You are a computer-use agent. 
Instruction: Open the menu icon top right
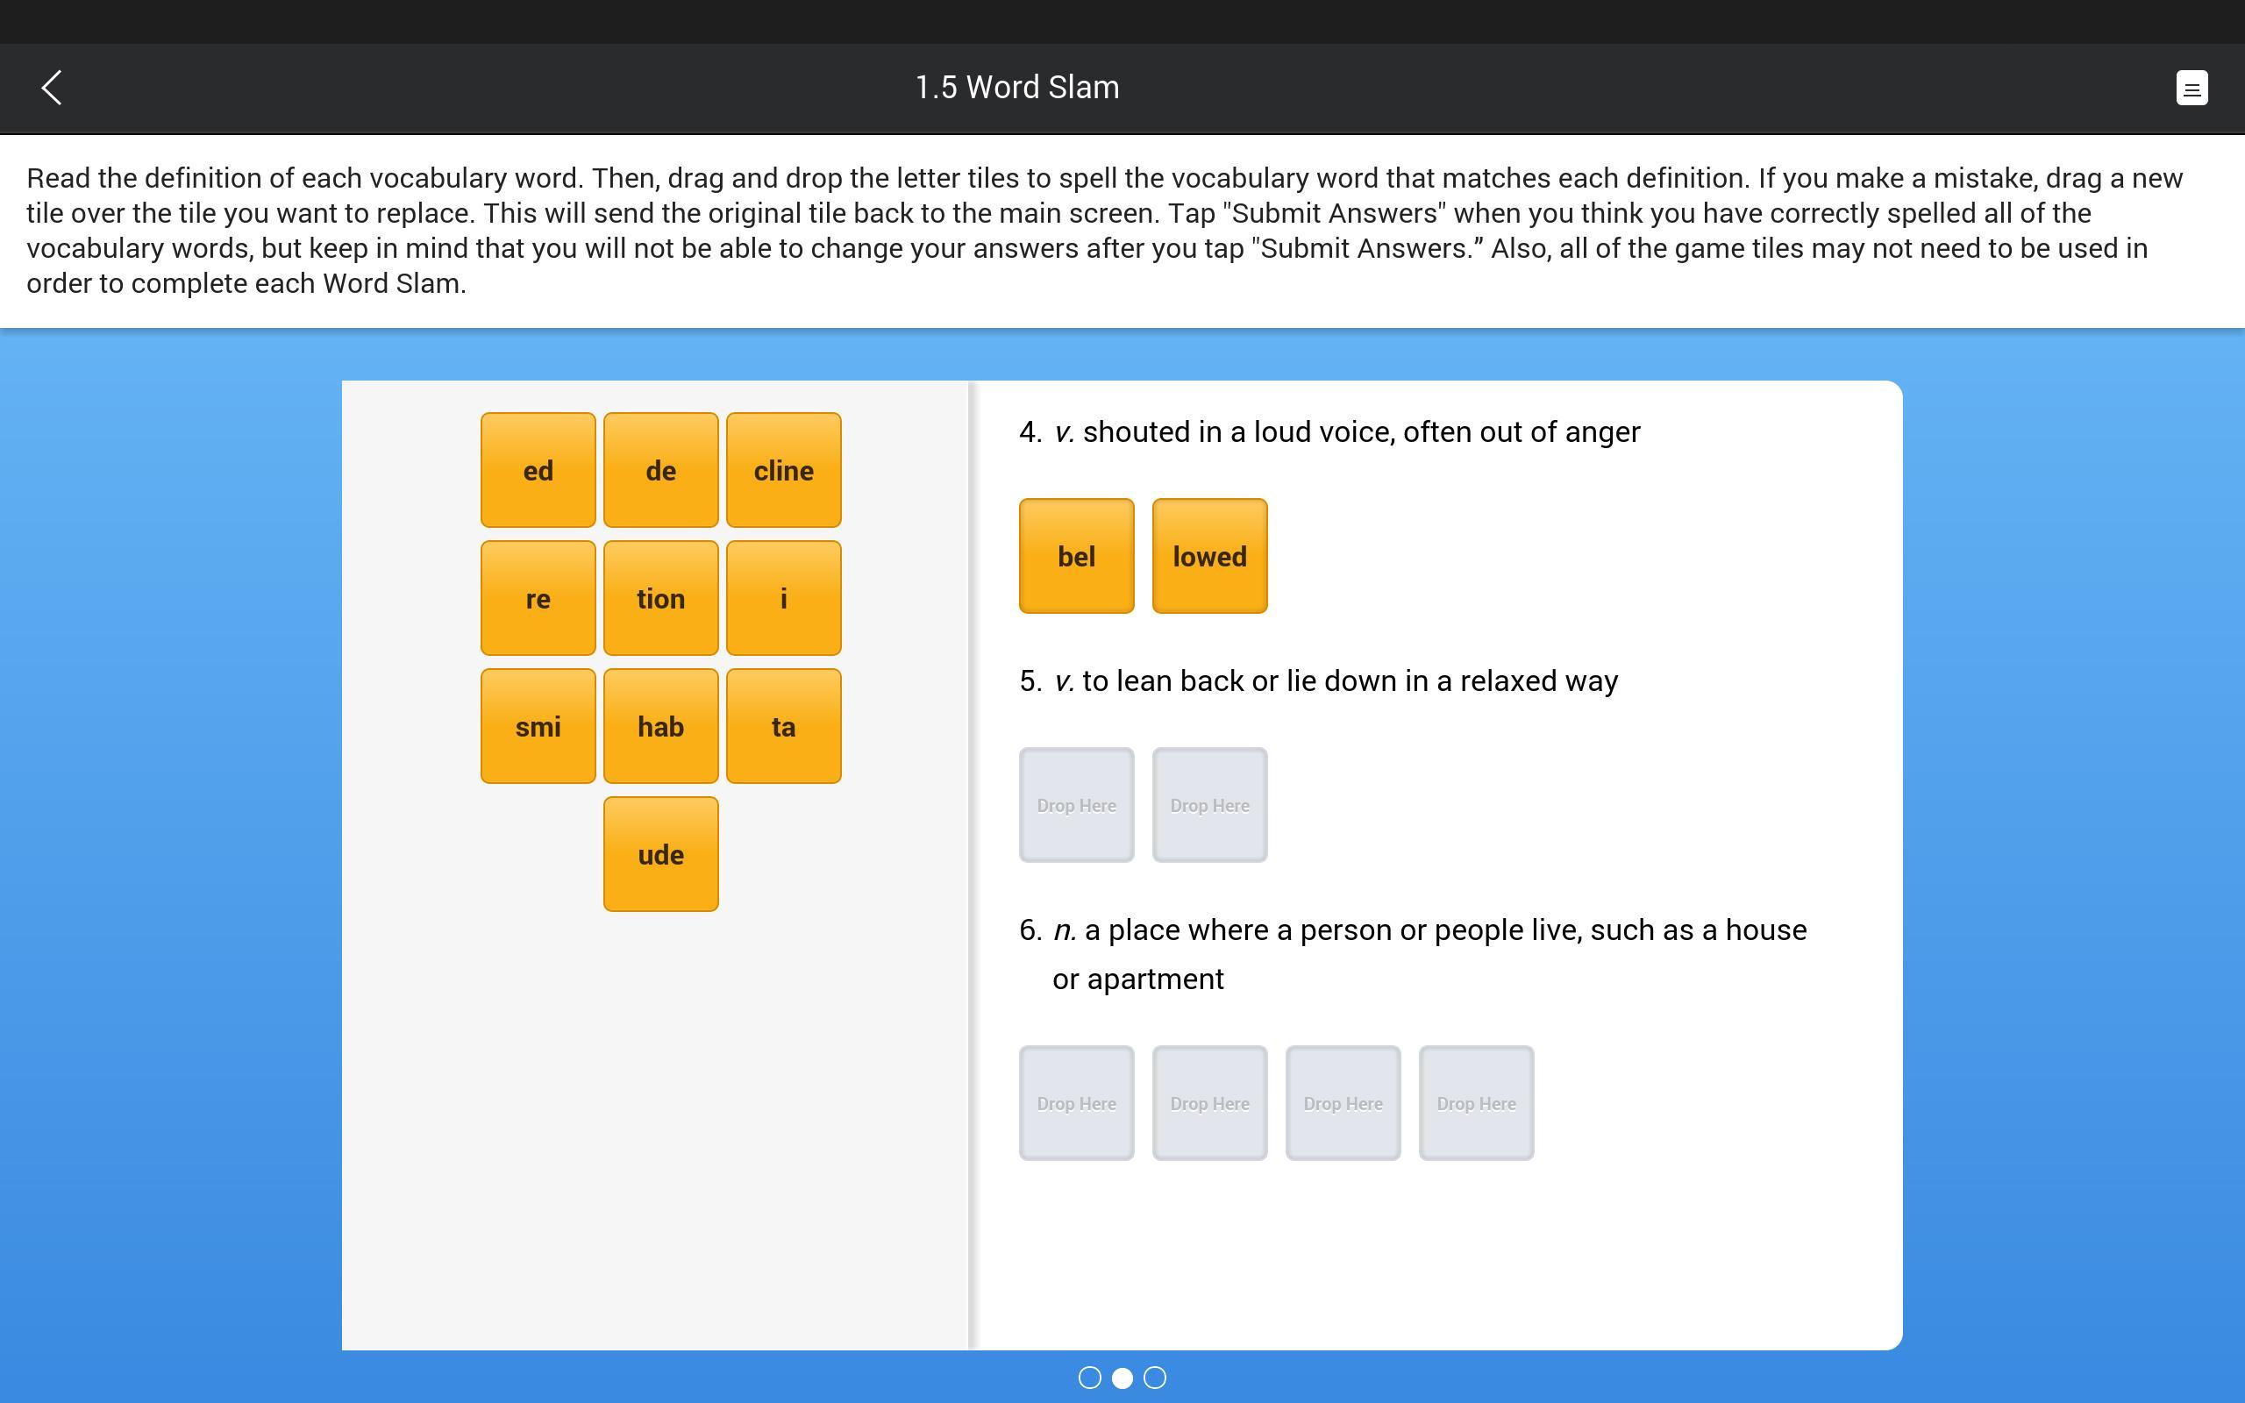[x=2193, y=88]
